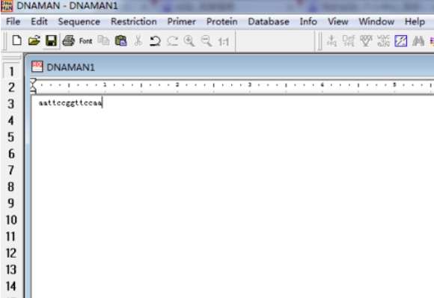Click the Def seq toolbar icon
Viewport: 434px width, 298px height.
(x=349, y=41)
